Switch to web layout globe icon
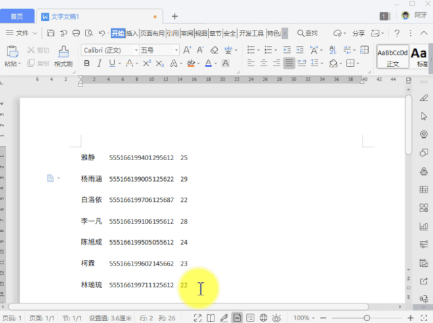This screenshot has width=433, height=323. (x=263, y=318)
